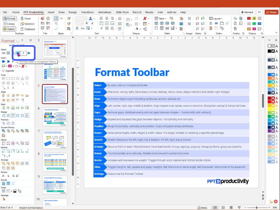Expand the font color B dropdown arrow
Viewport: 280px width, 210px height.
[94, 18]
